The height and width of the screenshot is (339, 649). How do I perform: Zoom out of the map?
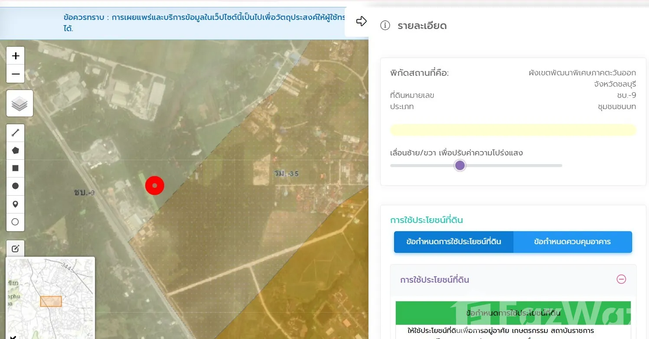16,74
